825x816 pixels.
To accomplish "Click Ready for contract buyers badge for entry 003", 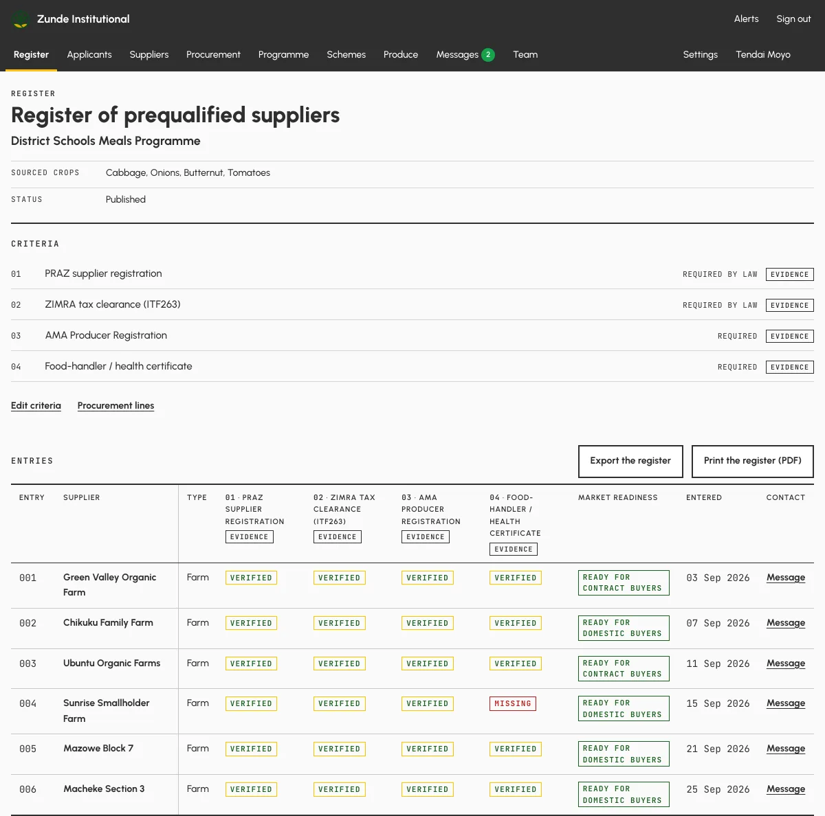I will pos(624,669).
